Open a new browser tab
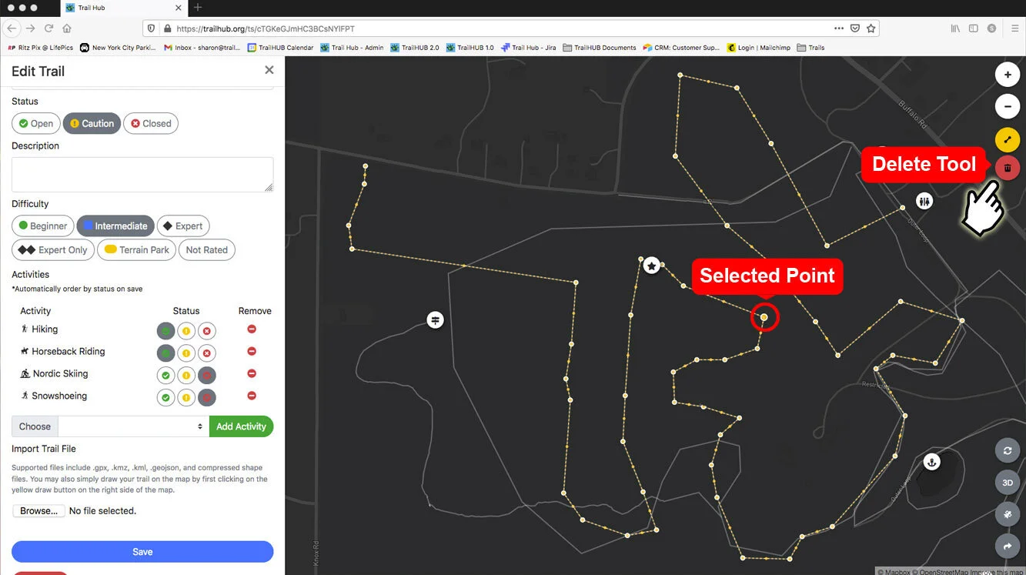 pos(198,8)
